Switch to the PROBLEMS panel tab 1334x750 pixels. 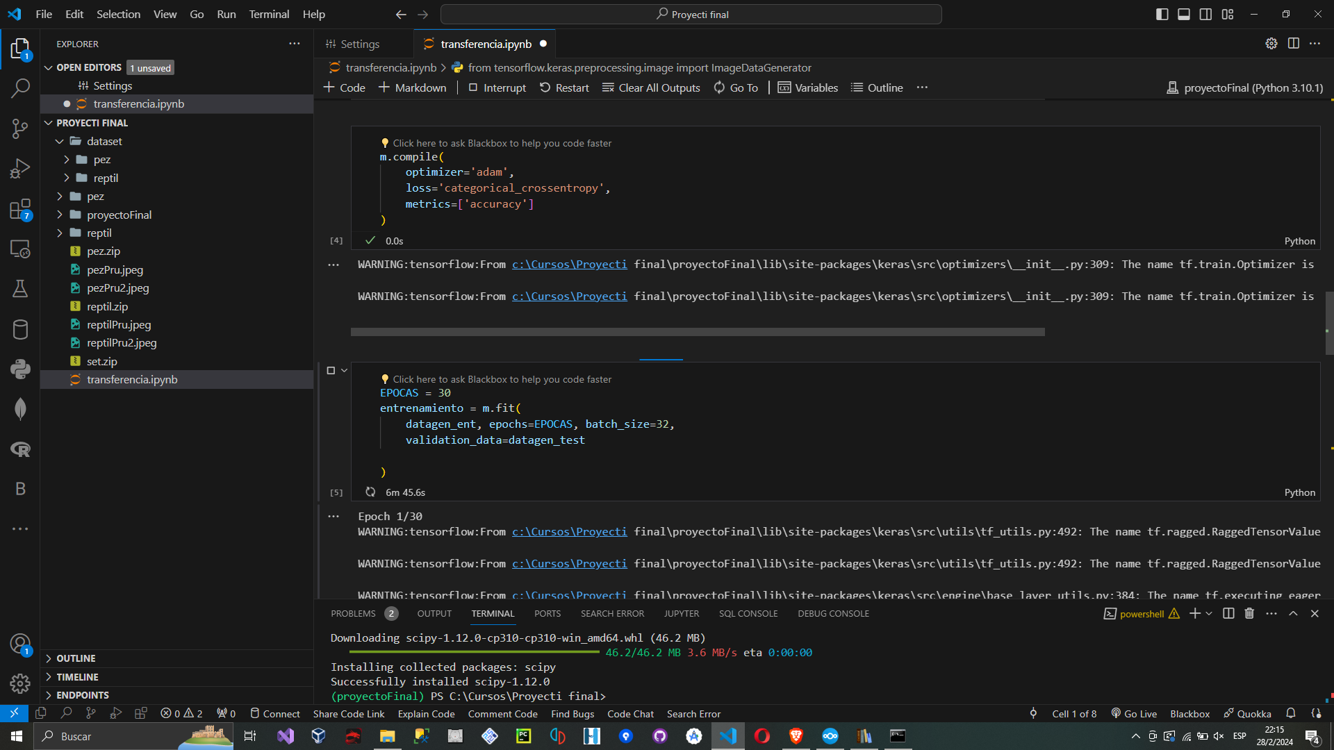353,613
